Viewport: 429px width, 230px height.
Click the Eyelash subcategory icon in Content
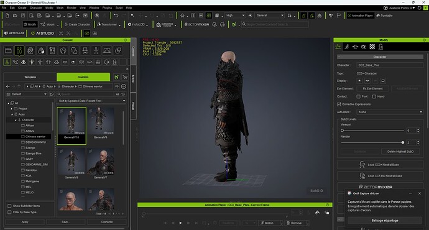(90, 62)
